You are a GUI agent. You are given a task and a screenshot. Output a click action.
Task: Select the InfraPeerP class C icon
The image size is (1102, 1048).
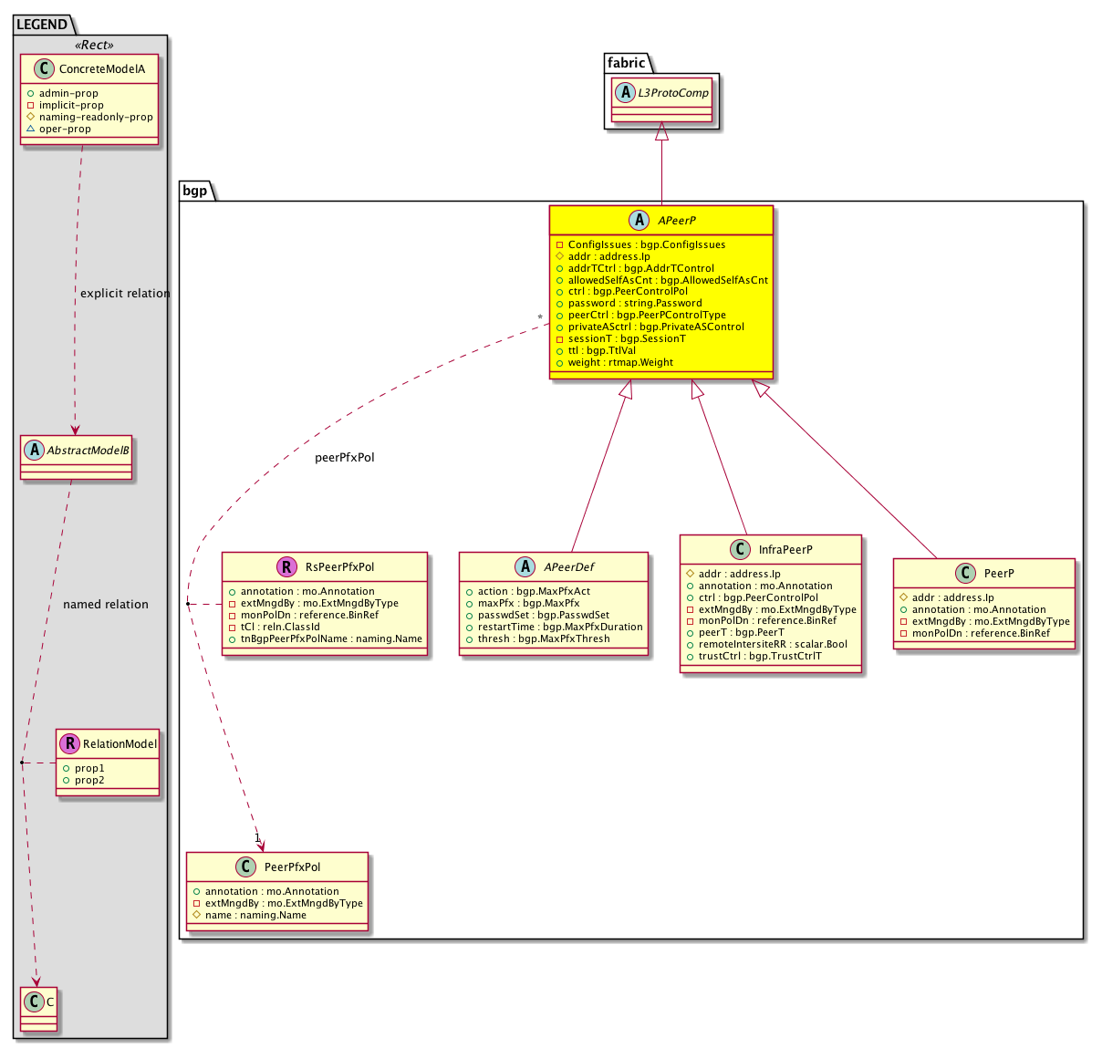point(740,550)
